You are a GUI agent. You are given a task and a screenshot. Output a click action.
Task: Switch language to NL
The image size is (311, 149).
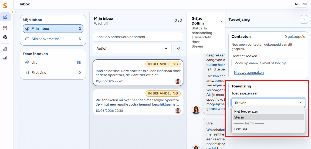pyautogui.click(x=297, y=4)
